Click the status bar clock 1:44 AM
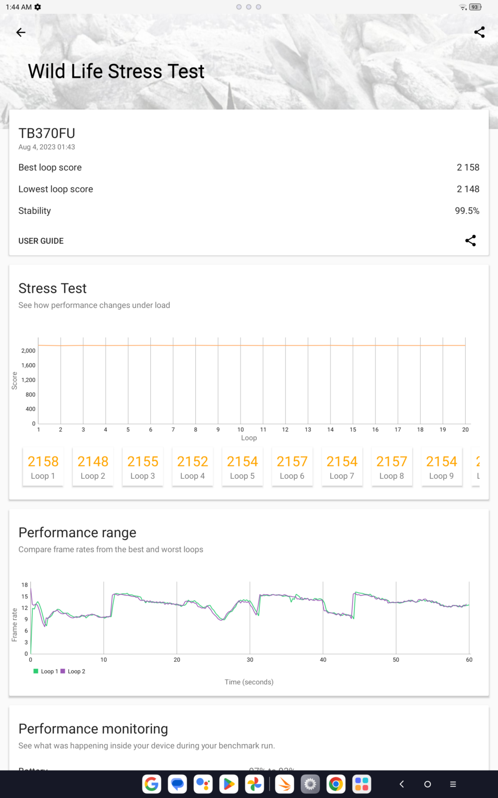Viewport: 498px width, 798px height. (19, 7)
